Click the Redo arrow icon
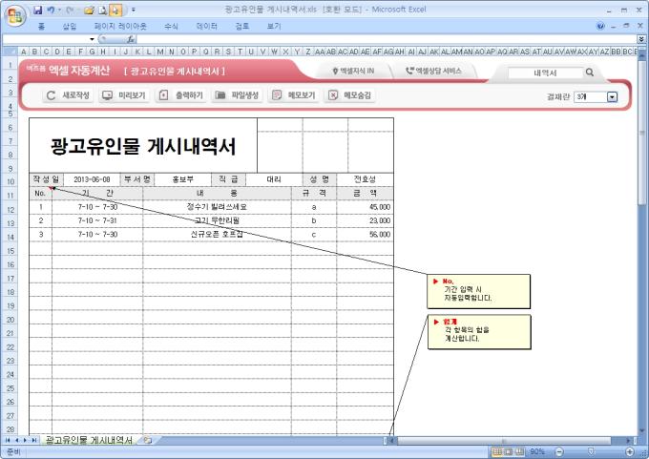649x459 pixels. (x=70, y=10)
